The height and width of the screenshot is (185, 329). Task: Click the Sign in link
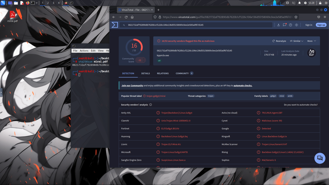coord(309,25)
